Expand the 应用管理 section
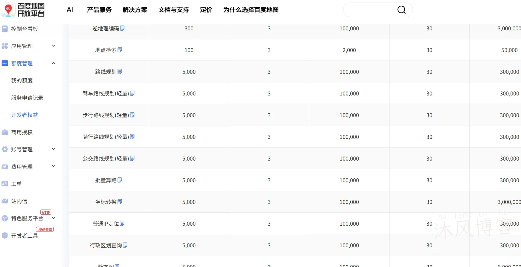This screenshot has width=521, height=267. pyautogui.click(x=54, y=46)
